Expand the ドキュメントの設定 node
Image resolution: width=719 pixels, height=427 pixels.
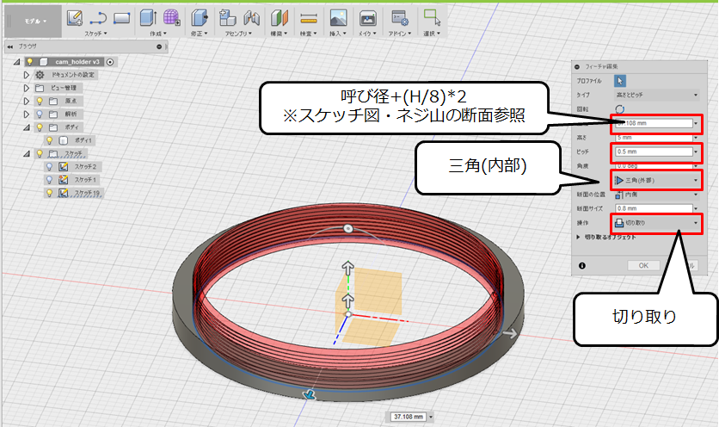click(x=27, y=74)
